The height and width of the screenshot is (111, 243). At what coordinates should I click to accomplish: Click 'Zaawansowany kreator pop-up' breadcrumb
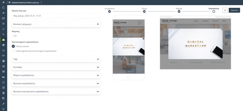25,2
